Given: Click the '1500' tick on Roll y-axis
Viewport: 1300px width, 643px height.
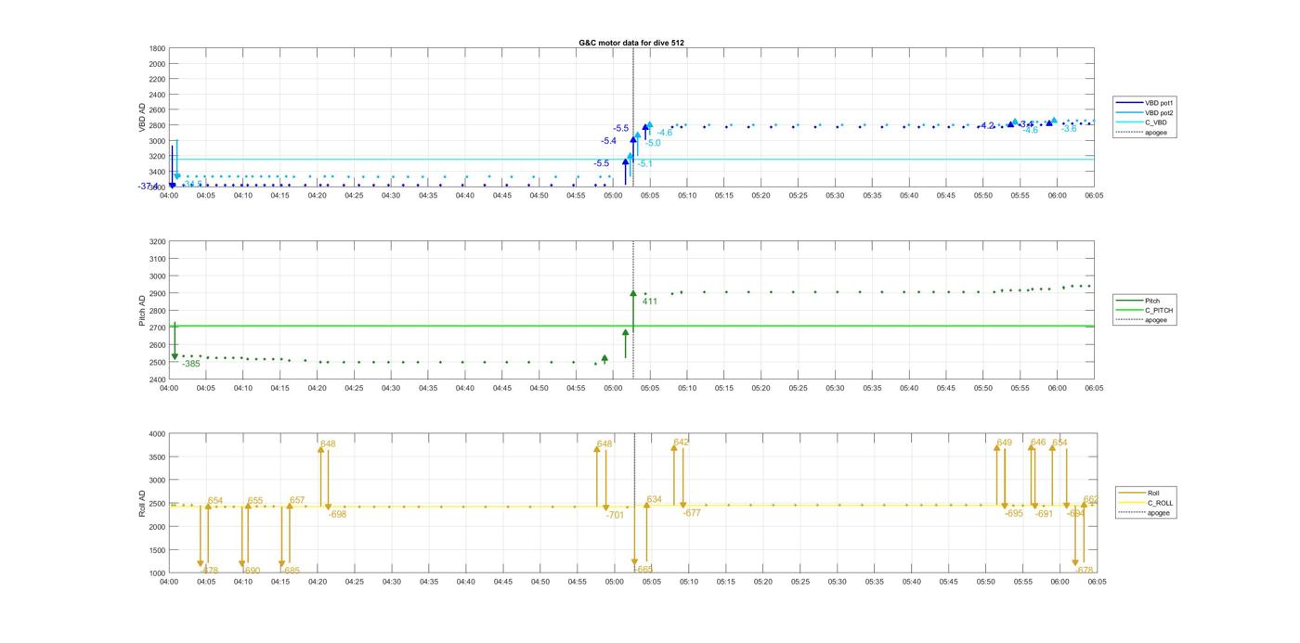Looking at the screenshot, I should pyautogui.click(x=157, y=550).
